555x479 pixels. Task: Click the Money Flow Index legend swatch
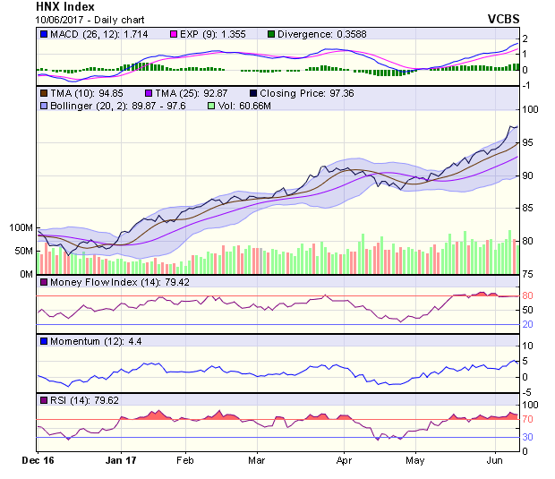click(44, 283)
